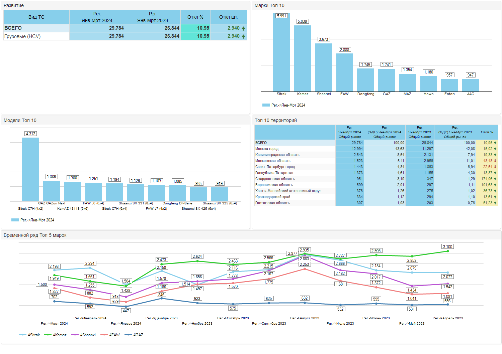This screenshot has height=354, width=502.
Task: Toggle #GAZ series in legend
Action: coord(134,335)
